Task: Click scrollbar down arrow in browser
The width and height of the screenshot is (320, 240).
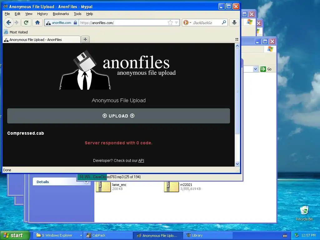Action: (x=237, y=164)
